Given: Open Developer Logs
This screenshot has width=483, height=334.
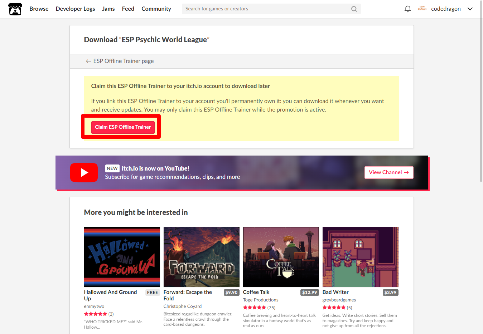Looking at the screenshot, I should 75,9.
